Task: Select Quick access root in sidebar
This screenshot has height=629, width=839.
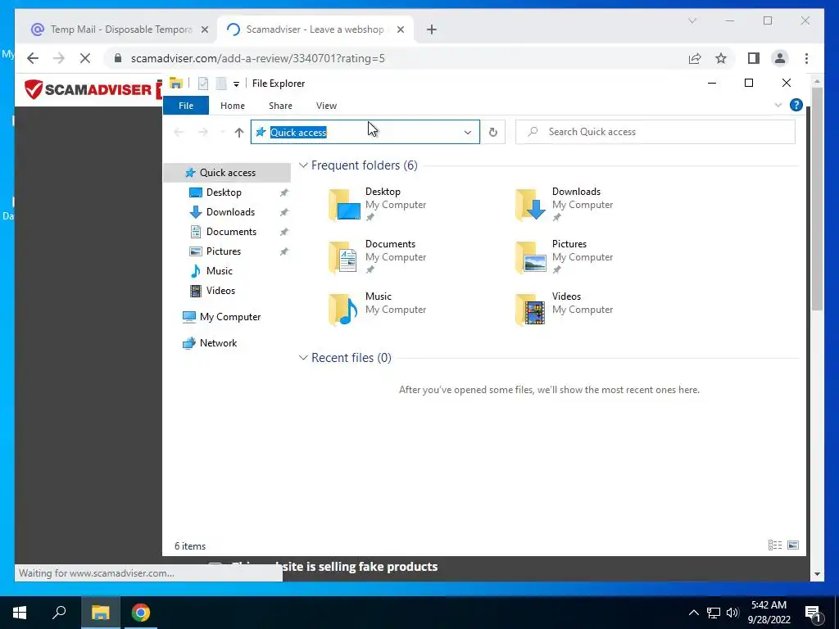Action: click(x=228, y=173)
